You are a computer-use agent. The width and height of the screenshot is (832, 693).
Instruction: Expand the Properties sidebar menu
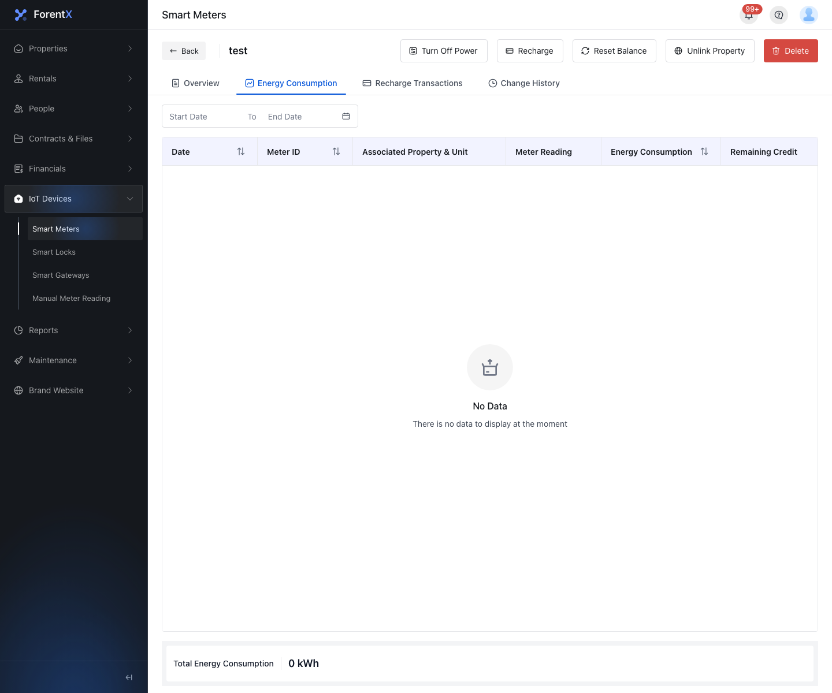(73, 49)
